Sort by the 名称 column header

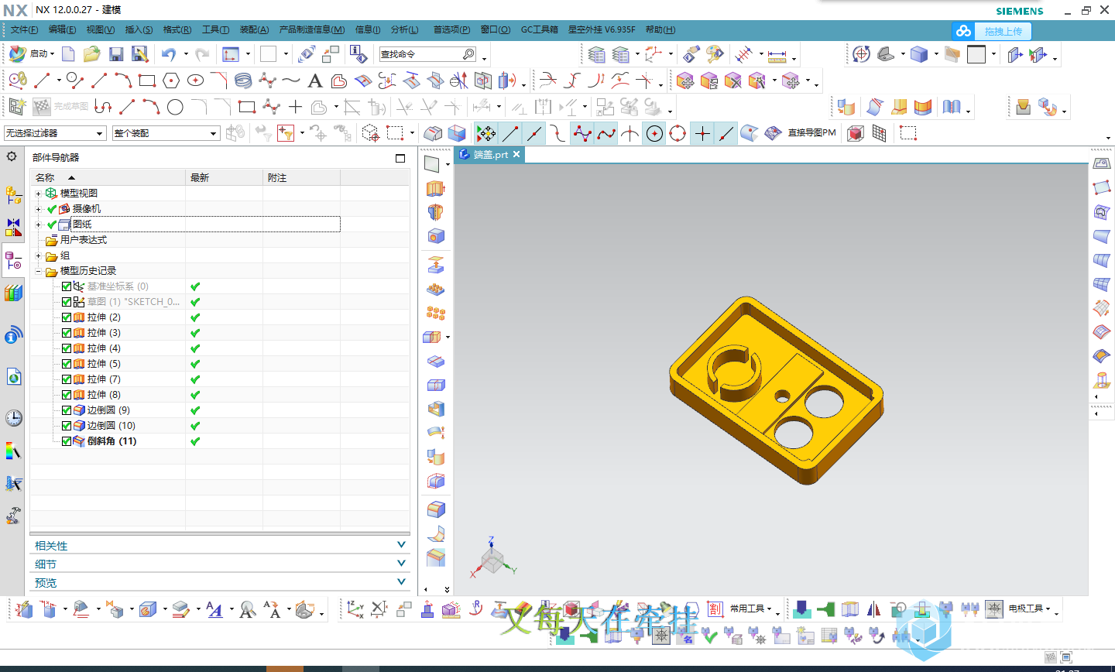pyautogui.click(x=108, y=177)
